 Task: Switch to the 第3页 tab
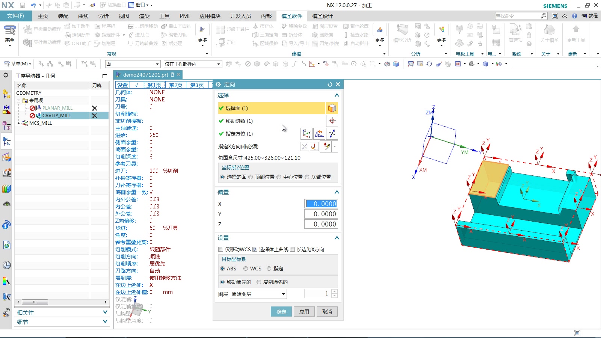pos(197,85)
